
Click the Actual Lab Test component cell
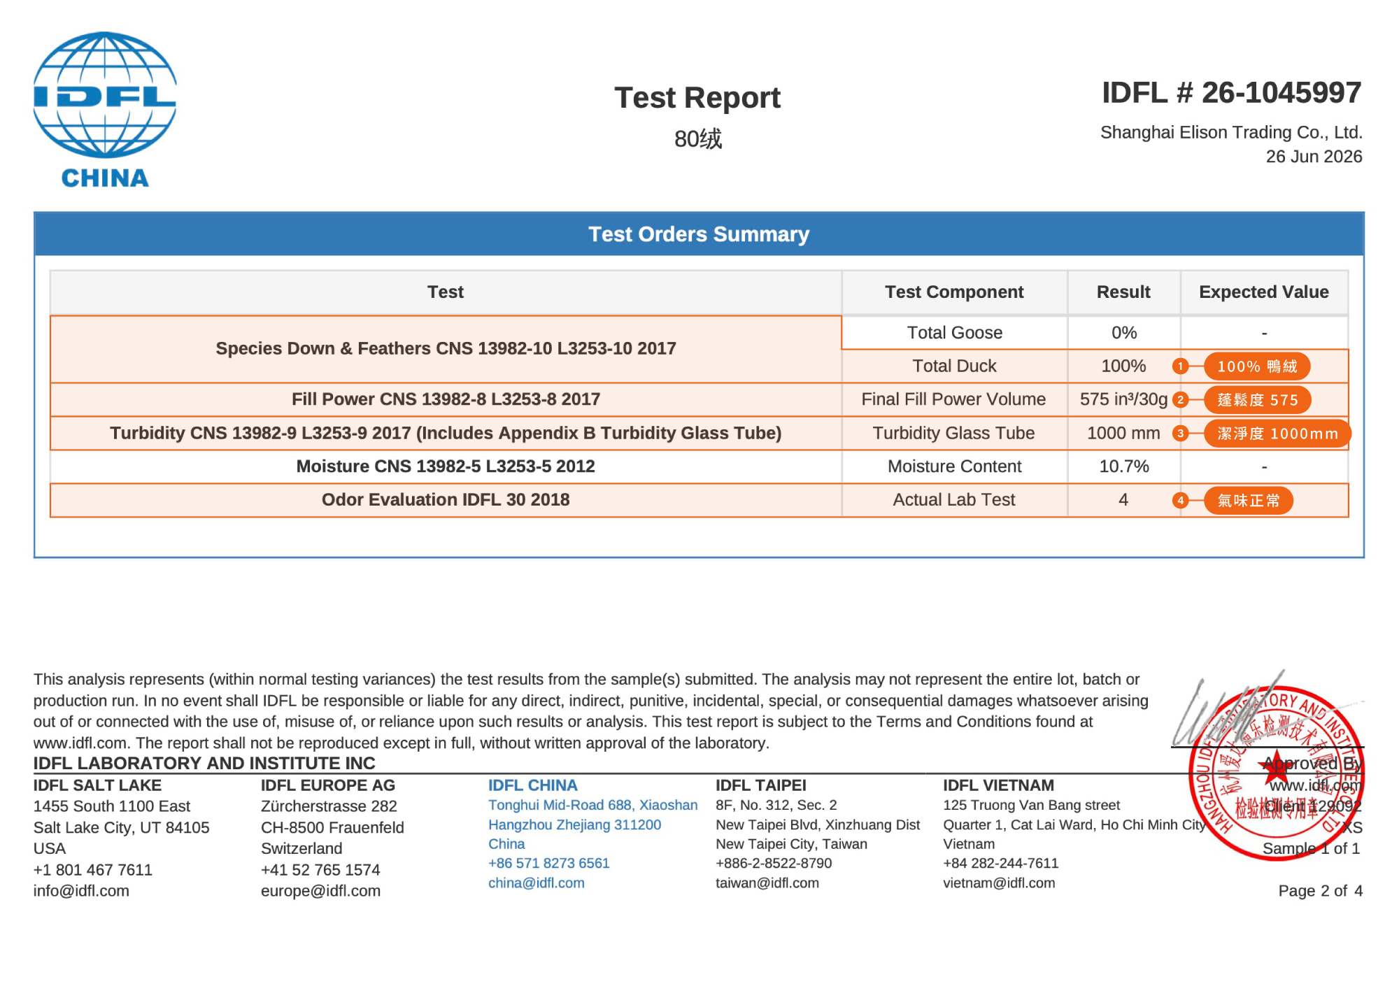click(954, 500)
